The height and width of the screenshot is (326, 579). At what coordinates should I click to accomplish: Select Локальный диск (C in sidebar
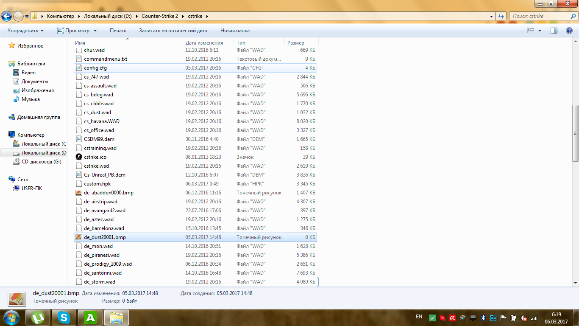coord(44,144)
